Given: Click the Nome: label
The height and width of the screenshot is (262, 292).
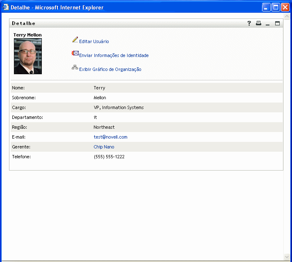Looking at the screenshot, I should click(x=18, y=88).
